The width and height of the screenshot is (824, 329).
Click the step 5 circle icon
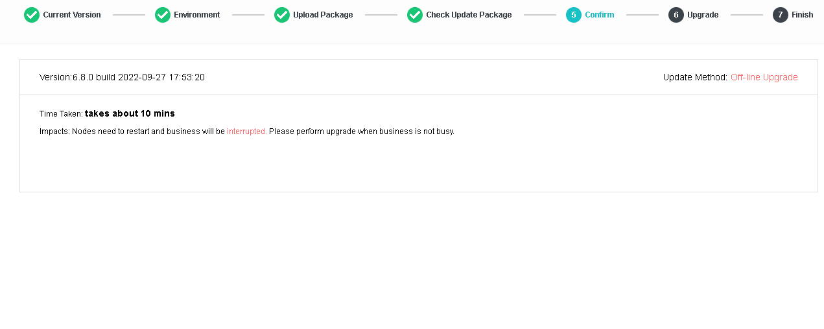574,15
